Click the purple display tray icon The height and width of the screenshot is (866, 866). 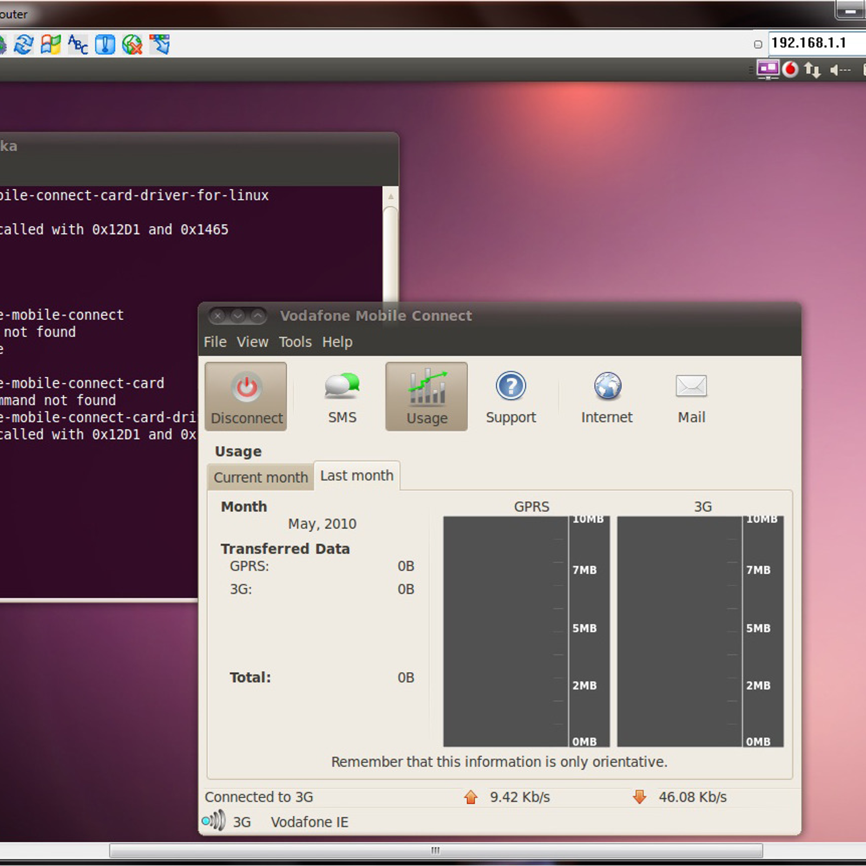coord(767,70)
